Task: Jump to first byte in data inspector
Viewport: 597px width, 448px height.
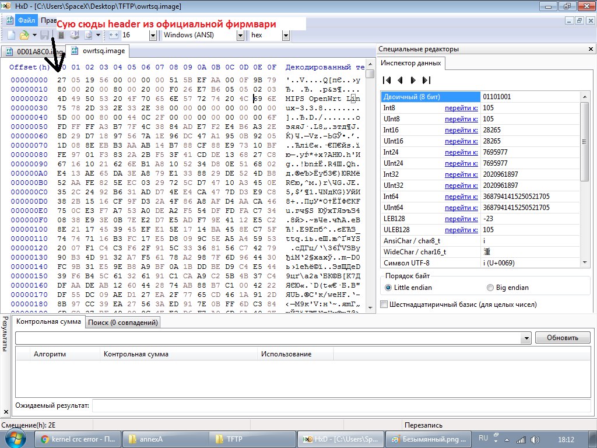Action: (387, 80)
